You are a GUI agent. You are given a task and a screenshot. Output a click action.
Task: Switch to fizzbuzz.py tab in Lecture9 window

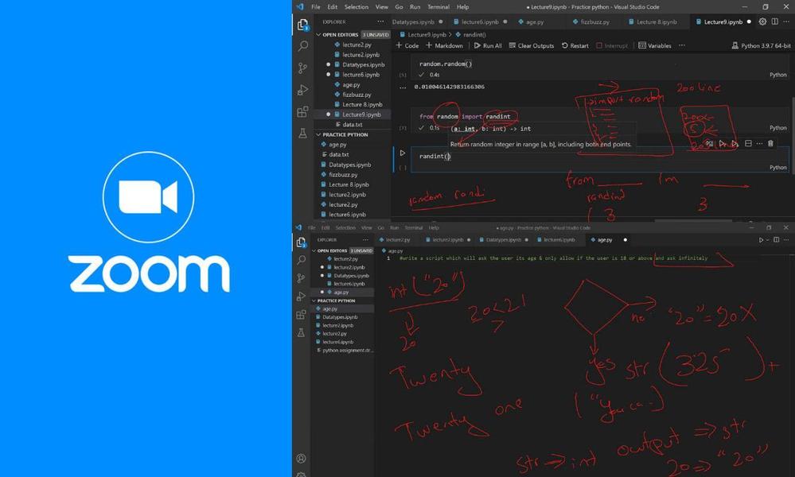[x=594, y=21]
